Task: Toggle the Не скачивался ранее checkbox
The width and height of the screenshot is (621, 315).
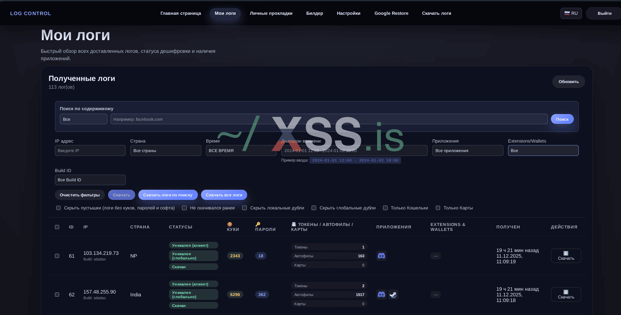Action: pos(184,208)
